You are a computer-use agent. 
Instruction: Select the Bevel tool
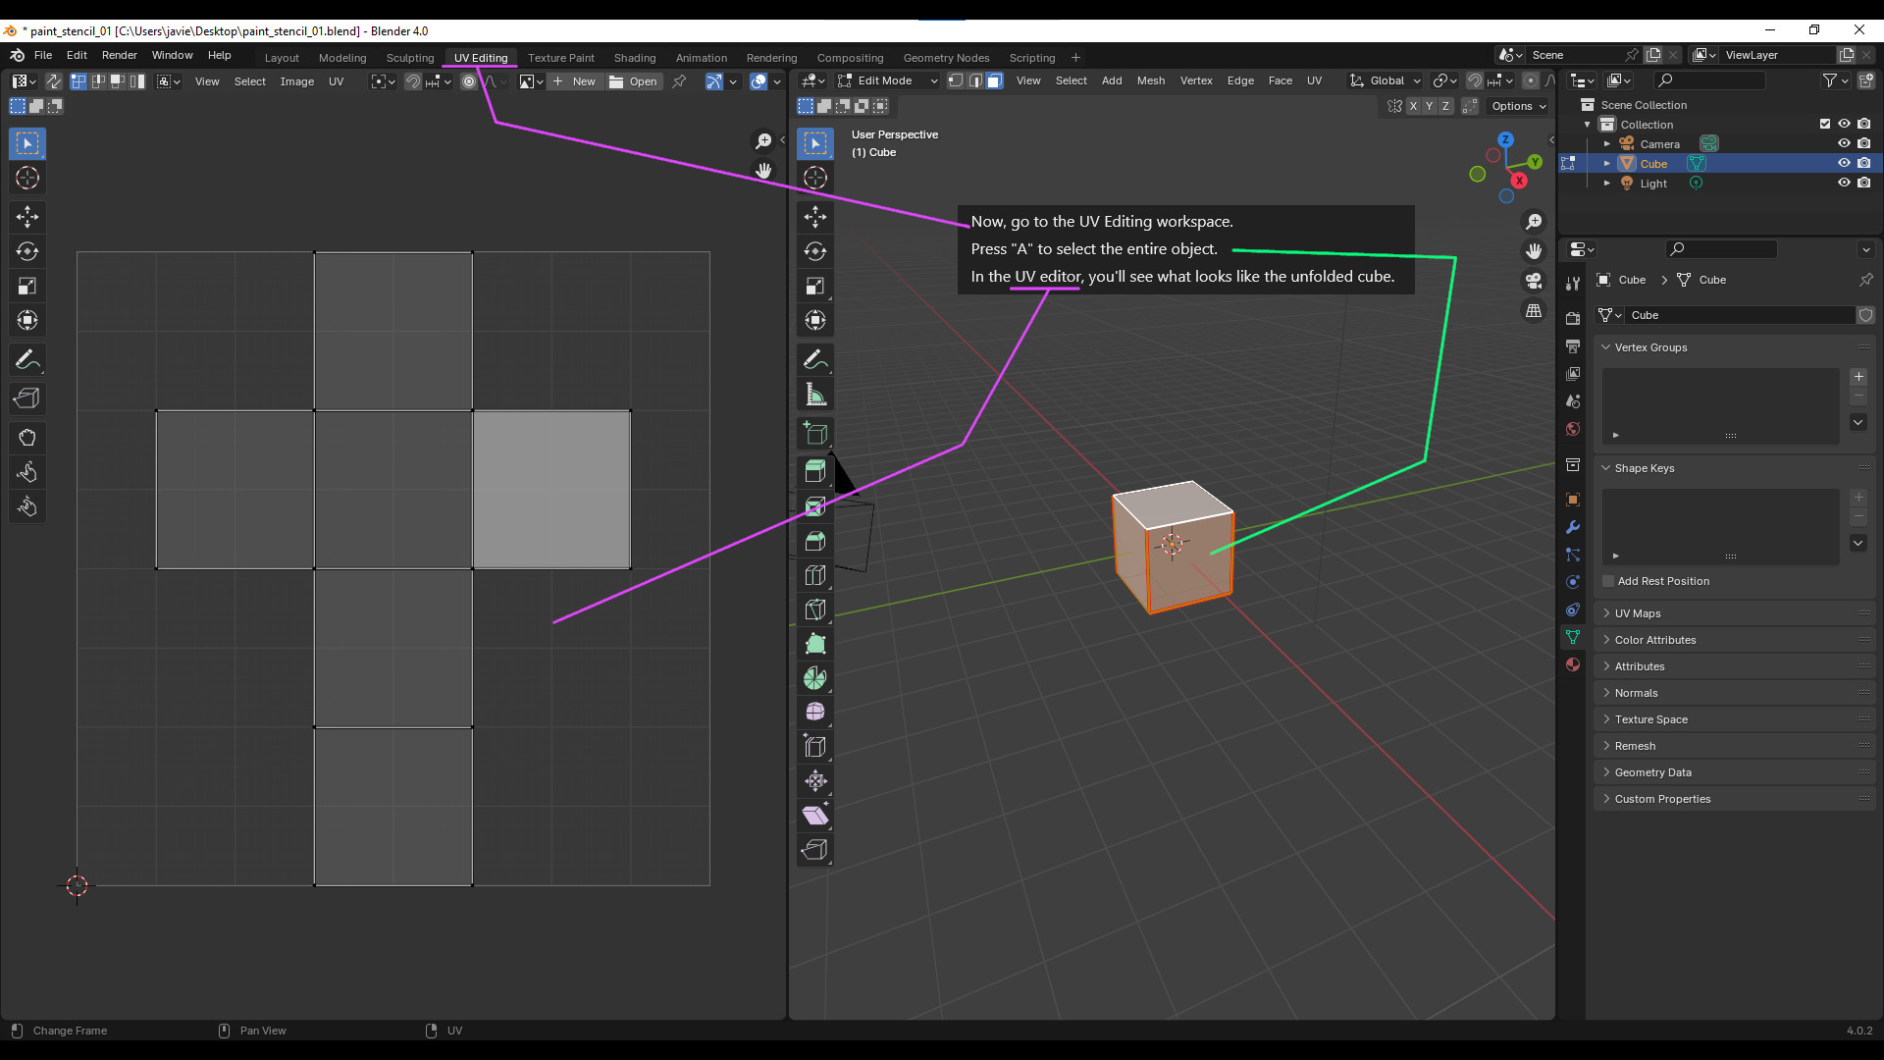coord(815,540)
